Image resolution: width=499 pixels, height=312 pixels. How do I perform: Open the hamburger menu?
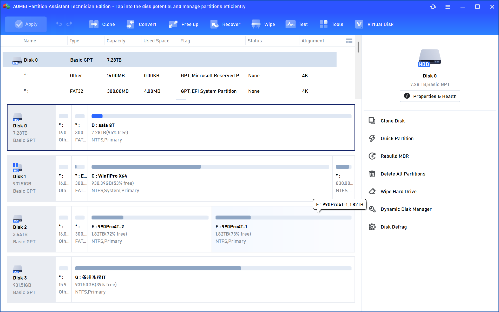(x=448, y=7)
